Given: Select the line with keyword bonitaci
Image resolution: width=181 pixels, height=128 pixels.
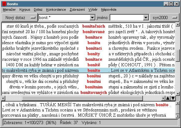Looking at the screenshot, I should click(x=89, y=48).
